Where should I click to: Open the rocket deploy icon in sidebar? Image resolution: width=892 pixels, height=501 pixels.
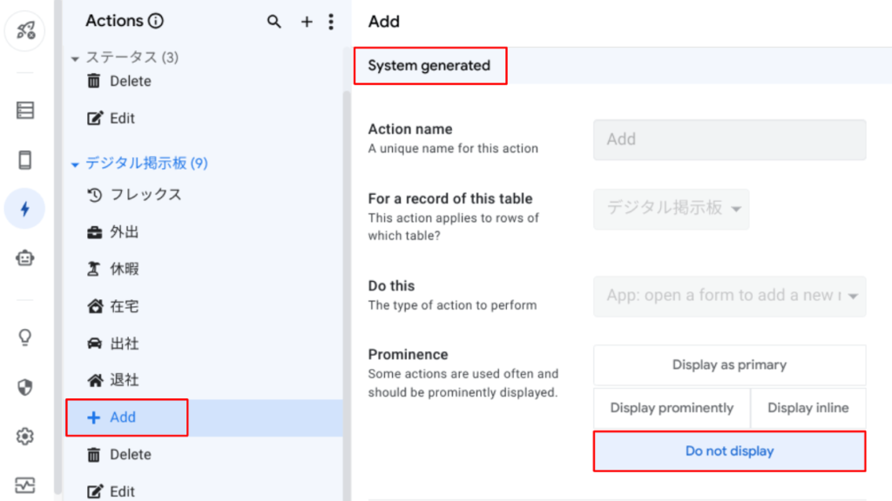coord(25,30)
